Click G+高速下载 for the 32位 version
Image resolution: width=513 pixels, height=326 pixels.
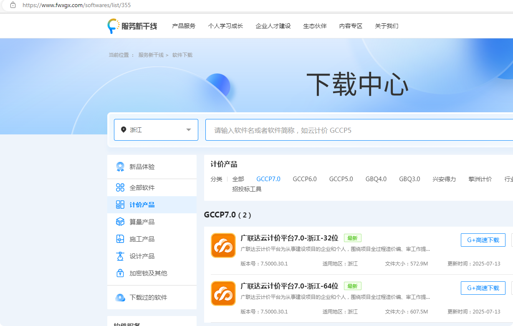point(483,240)
